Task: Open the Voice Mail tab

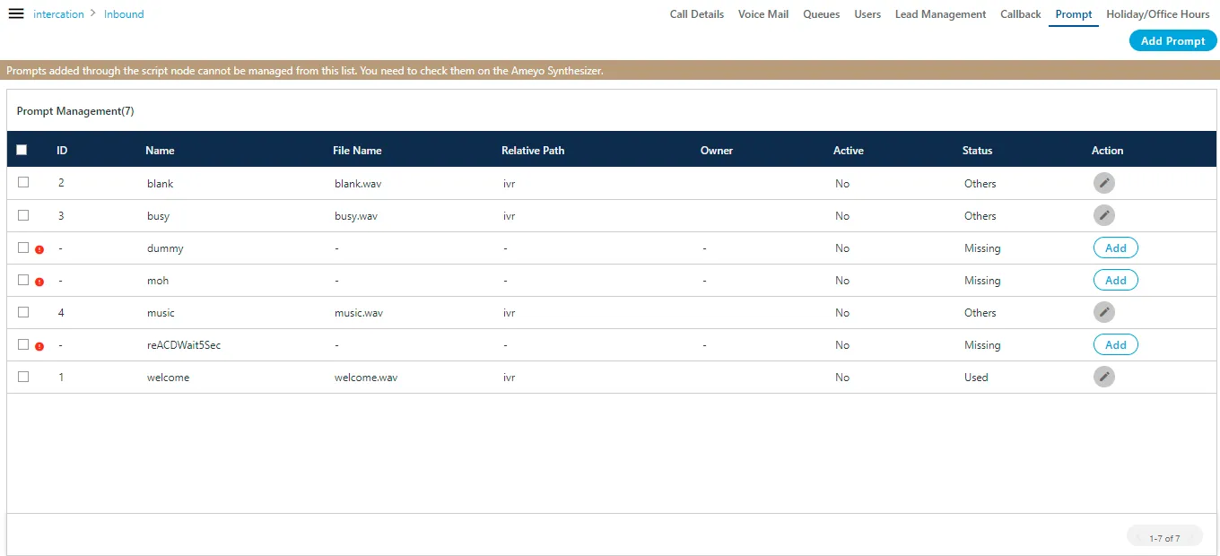Action: coord(763,14)
